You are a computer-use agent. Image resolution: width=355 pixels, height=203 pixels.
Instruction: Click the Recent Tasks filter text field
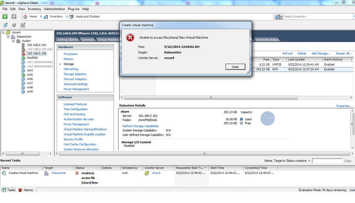click(327, 161)
